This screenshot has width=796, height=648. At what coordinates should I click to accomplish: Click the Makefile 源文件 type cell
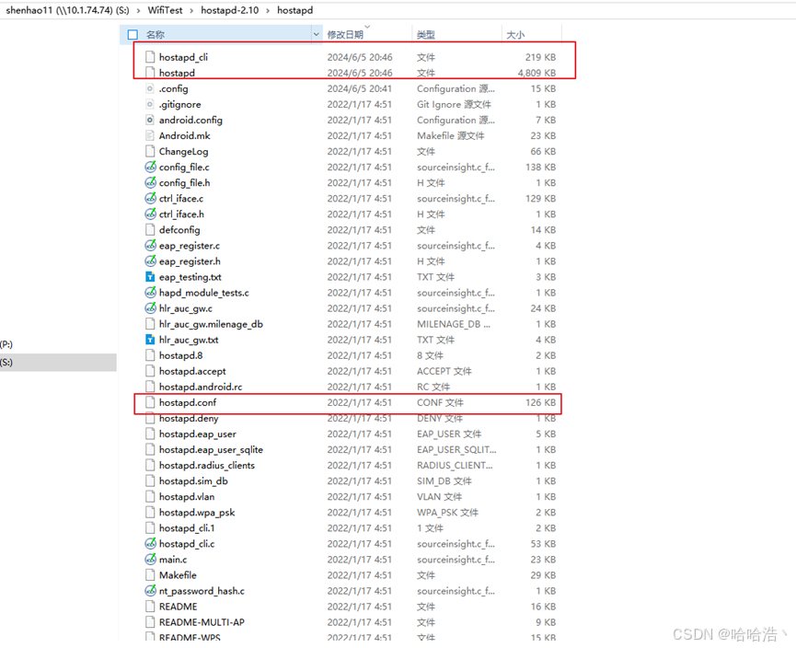tap(450, 135)
